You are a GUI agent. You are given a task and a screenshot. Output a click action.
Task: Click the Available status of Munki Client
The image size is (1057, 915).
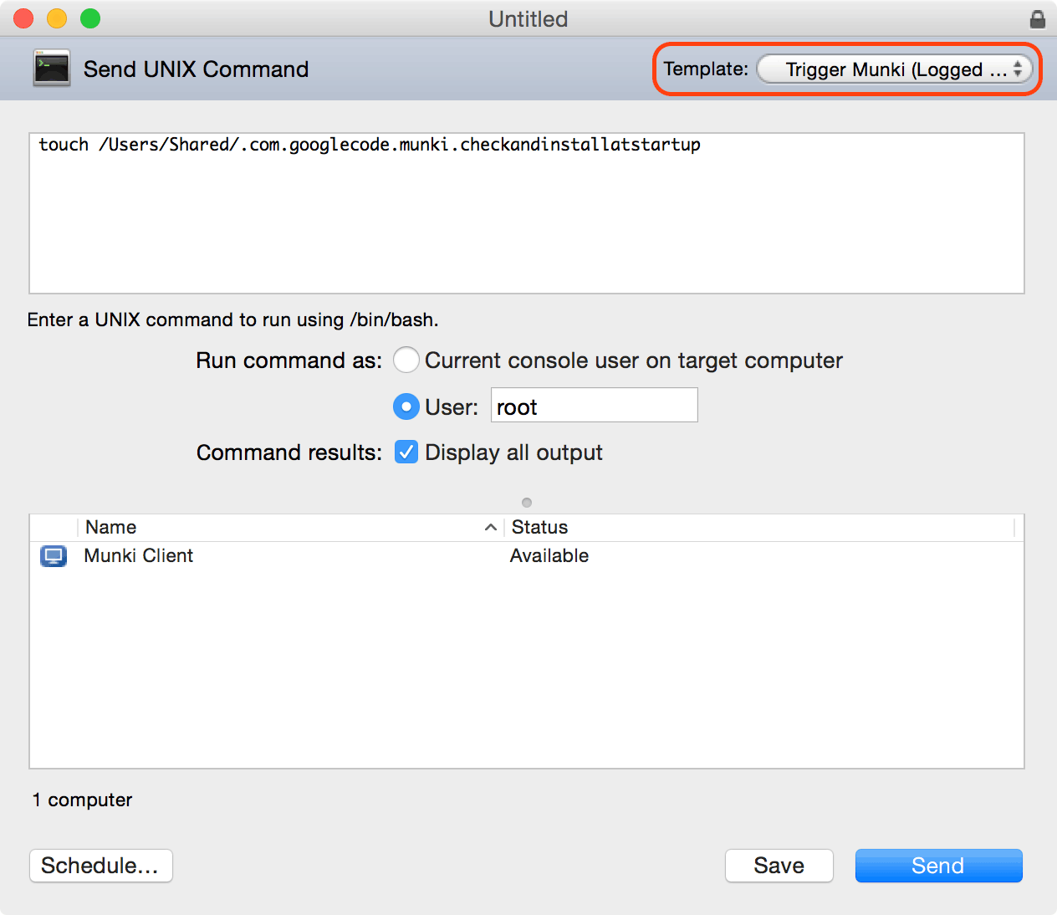click(549, 556)
